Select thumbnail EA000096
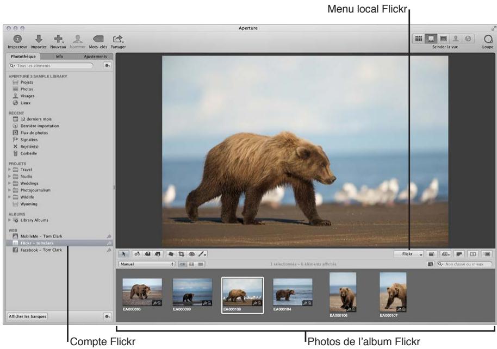497x349 pixels. click(x=142, y=292)
